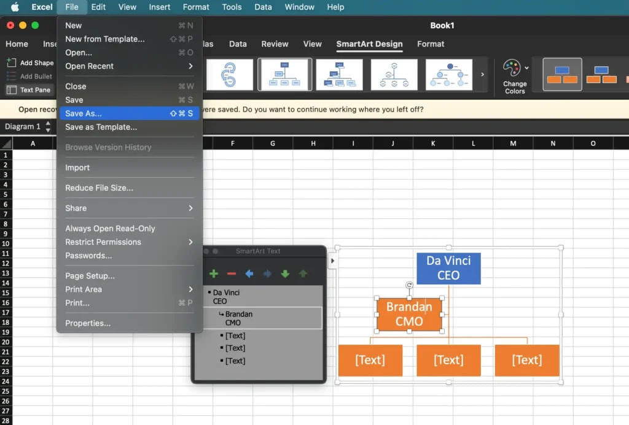This screenshot has height=425, width=629.
Task: Switch to the Data ribbon tab
Action: [238, 44]
